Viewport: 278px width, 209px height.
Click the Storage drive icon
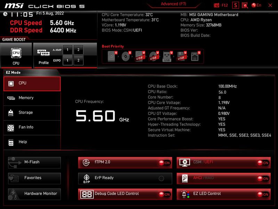[11, 113]
